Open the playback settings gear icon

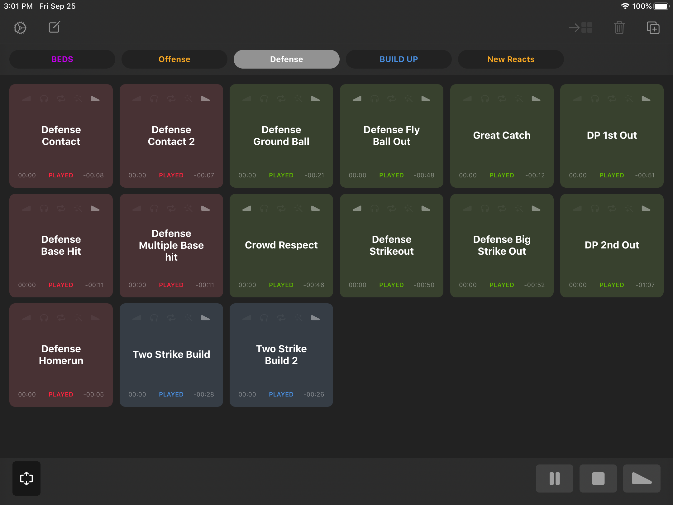tap(20, 28)
